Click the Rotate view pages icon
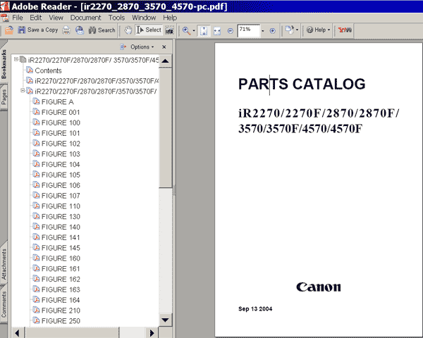The width and height of the screenshot is (423, 338). click(290, 30)
